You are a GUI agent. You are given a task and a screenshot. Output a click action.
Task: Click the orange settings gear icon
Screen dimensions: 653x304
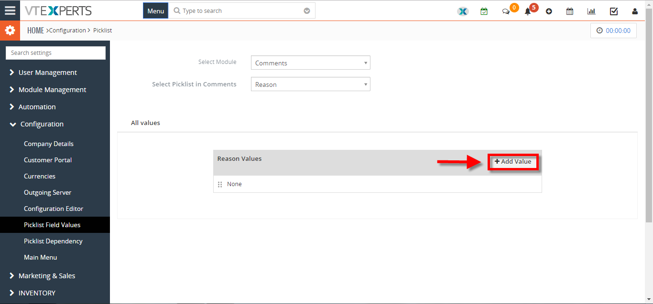(10, 31)
